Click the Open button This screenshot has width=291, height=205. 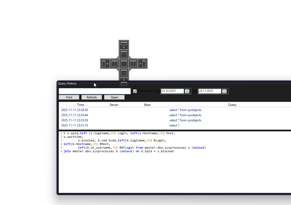[114, 97]
